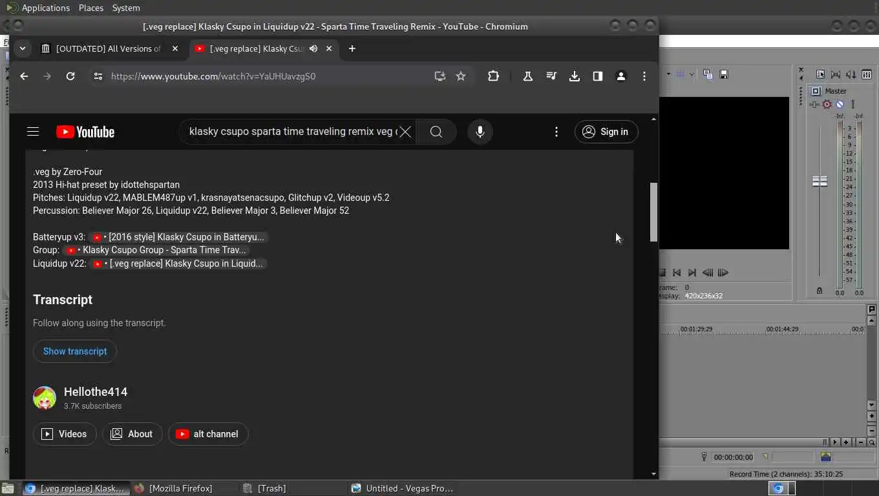
Task: Go to the YouTube home logo
Action: pos(85,132)
